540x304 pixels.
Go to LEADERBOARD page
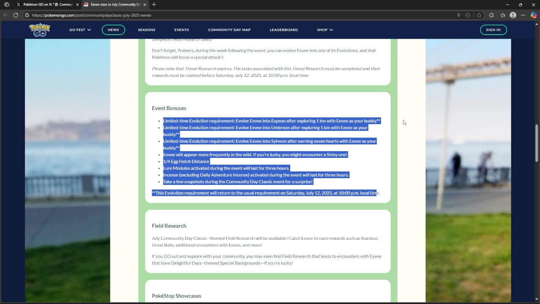pos(283,30)
